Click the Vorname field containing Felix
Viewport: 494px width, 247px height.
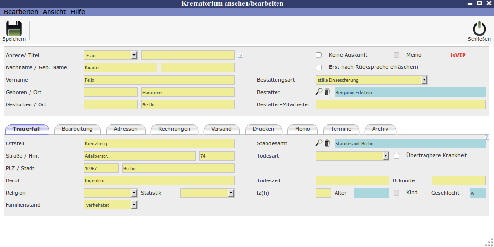click(x=159, y=80)
